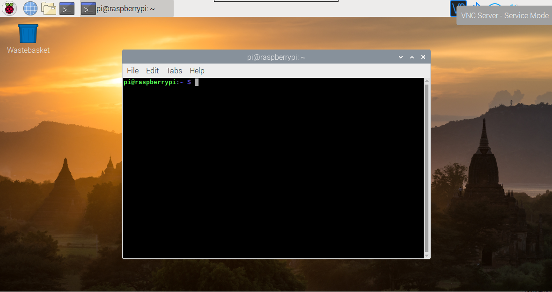Open the Wastebasket on the desktop
Screen dimensions: 552x292
(x=28, y=33)
